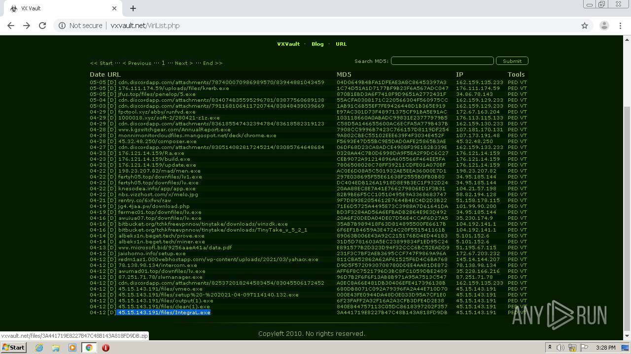Open the jfus.top/files/penelop/5.exe link
The width and height of the screenshot is (631, 354).
[x=157, y=94]
